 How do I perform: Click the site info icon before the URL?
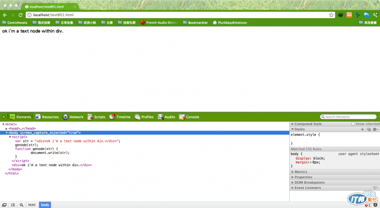point(29,15)
